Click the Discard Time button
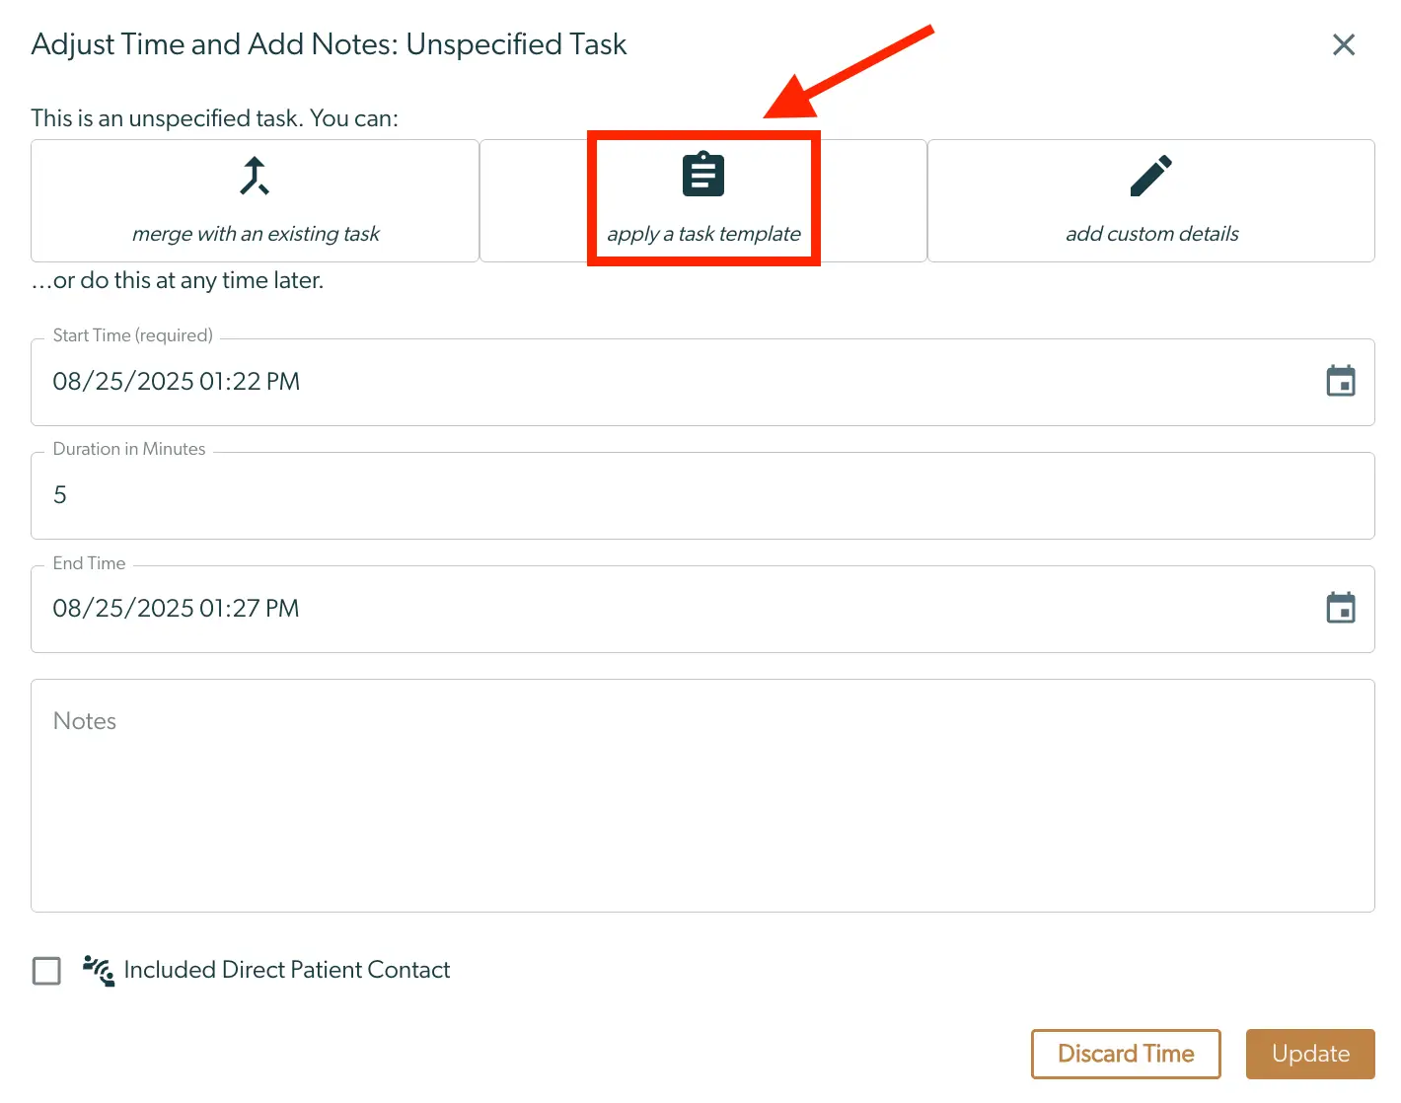This screenshot has width=1401, height=1103. pyautogui.click(x=1126, y=1054)
